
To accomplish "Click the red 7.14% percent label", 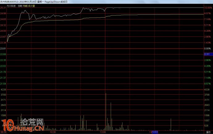I will click(207, 19).
